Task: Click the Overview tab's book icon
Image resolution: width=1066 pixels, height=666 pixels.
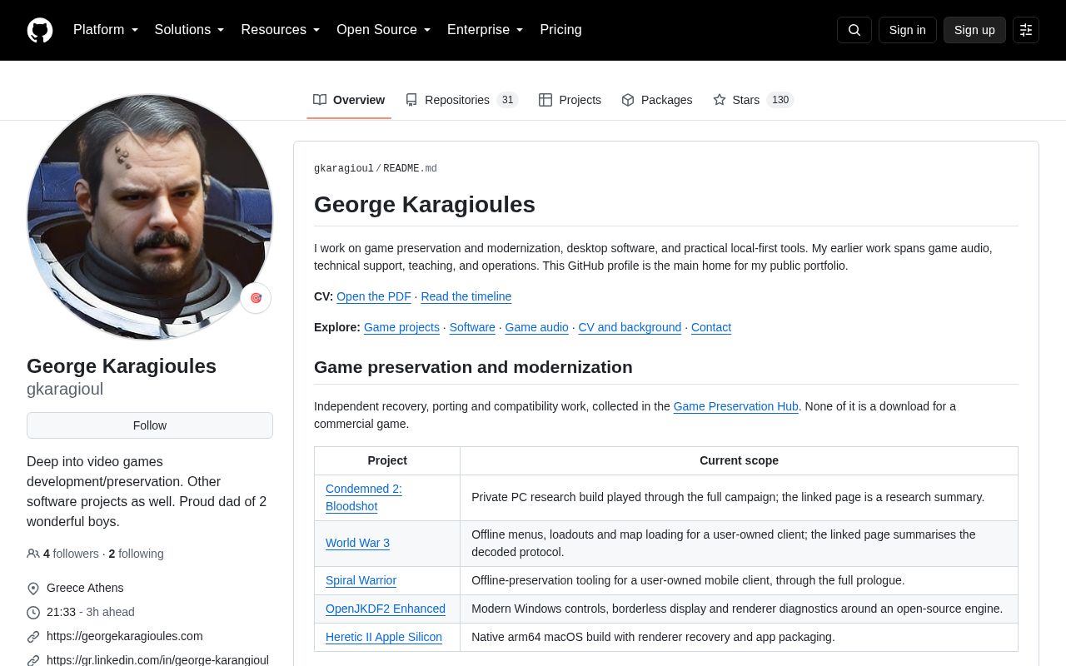Action: coord(320,100)
